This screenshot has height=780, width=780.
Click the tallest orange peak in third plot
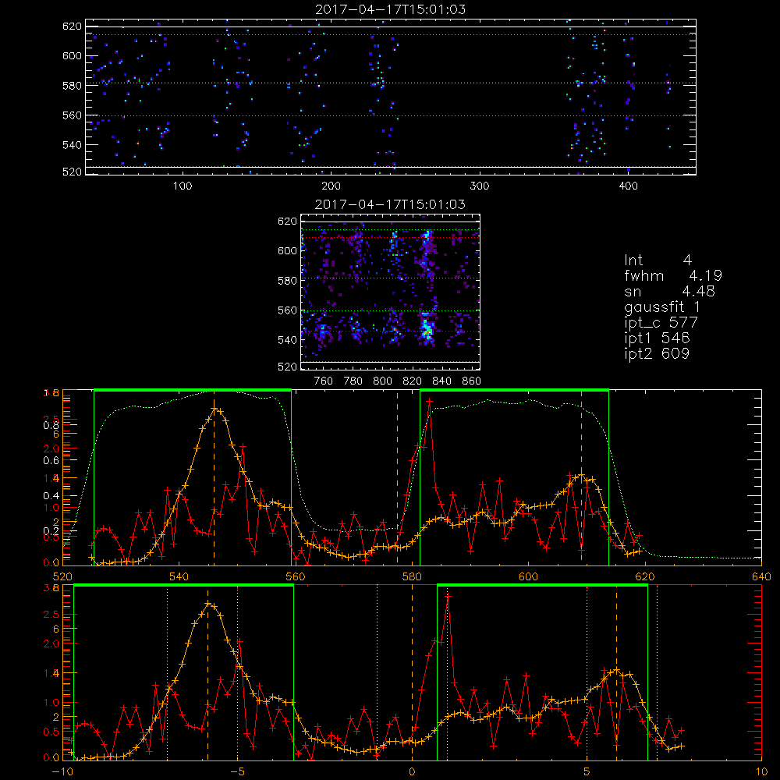pyautogui.click(x=214, y=409)
